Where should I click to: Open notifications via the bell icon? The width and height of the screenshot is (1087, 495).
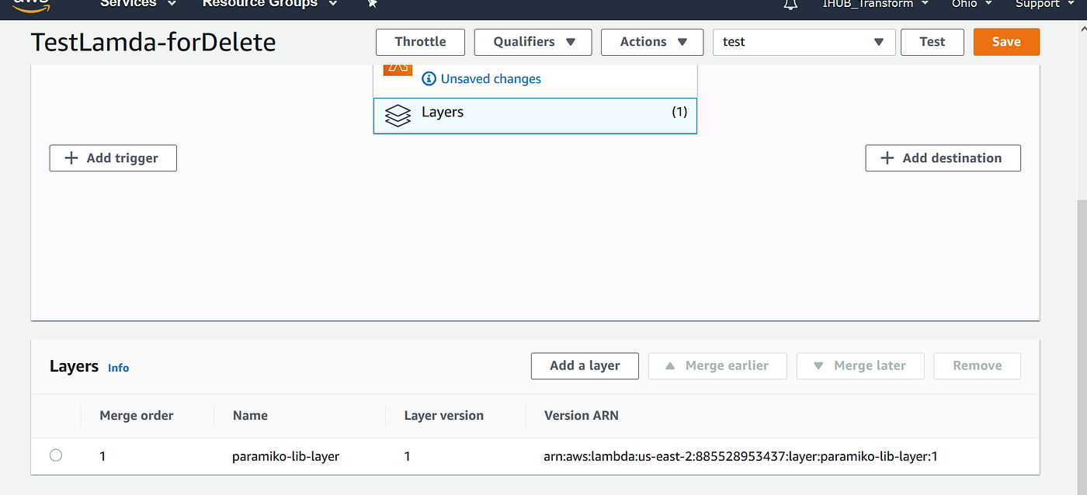(x=790, y=5)
